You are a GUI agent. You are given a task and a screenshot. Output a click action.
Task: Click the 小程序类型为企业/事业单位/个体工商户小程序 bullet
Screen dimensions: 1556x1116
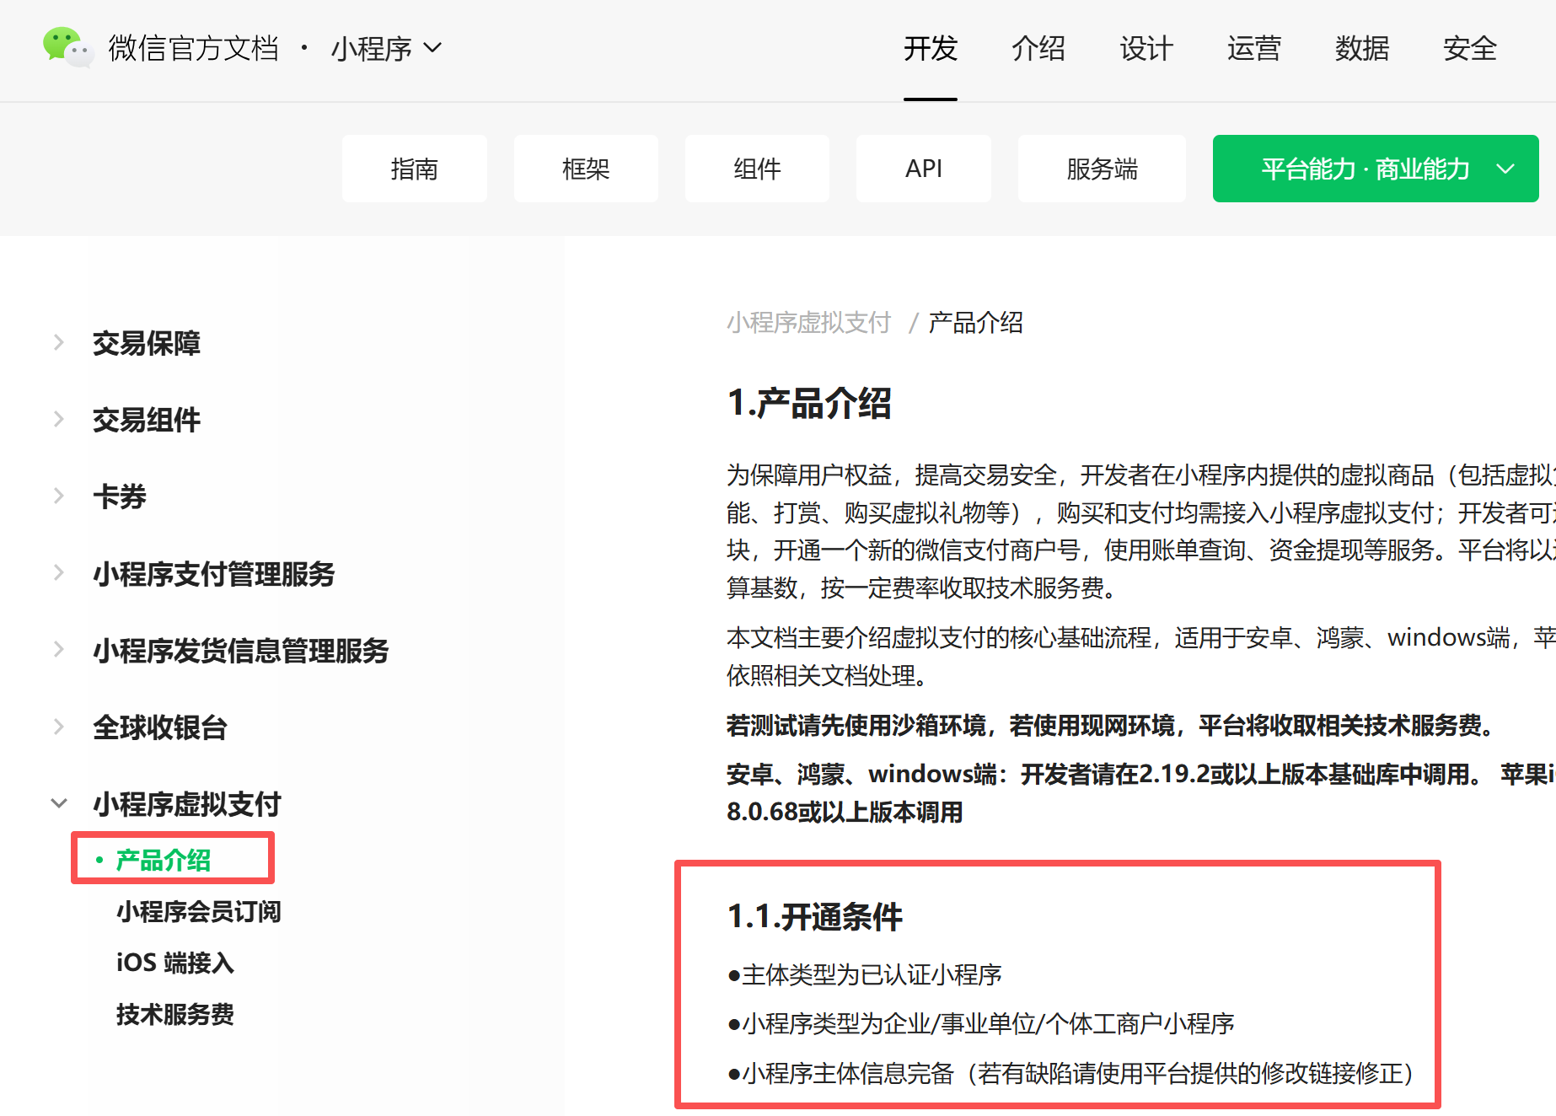[x=981, y=1023]
